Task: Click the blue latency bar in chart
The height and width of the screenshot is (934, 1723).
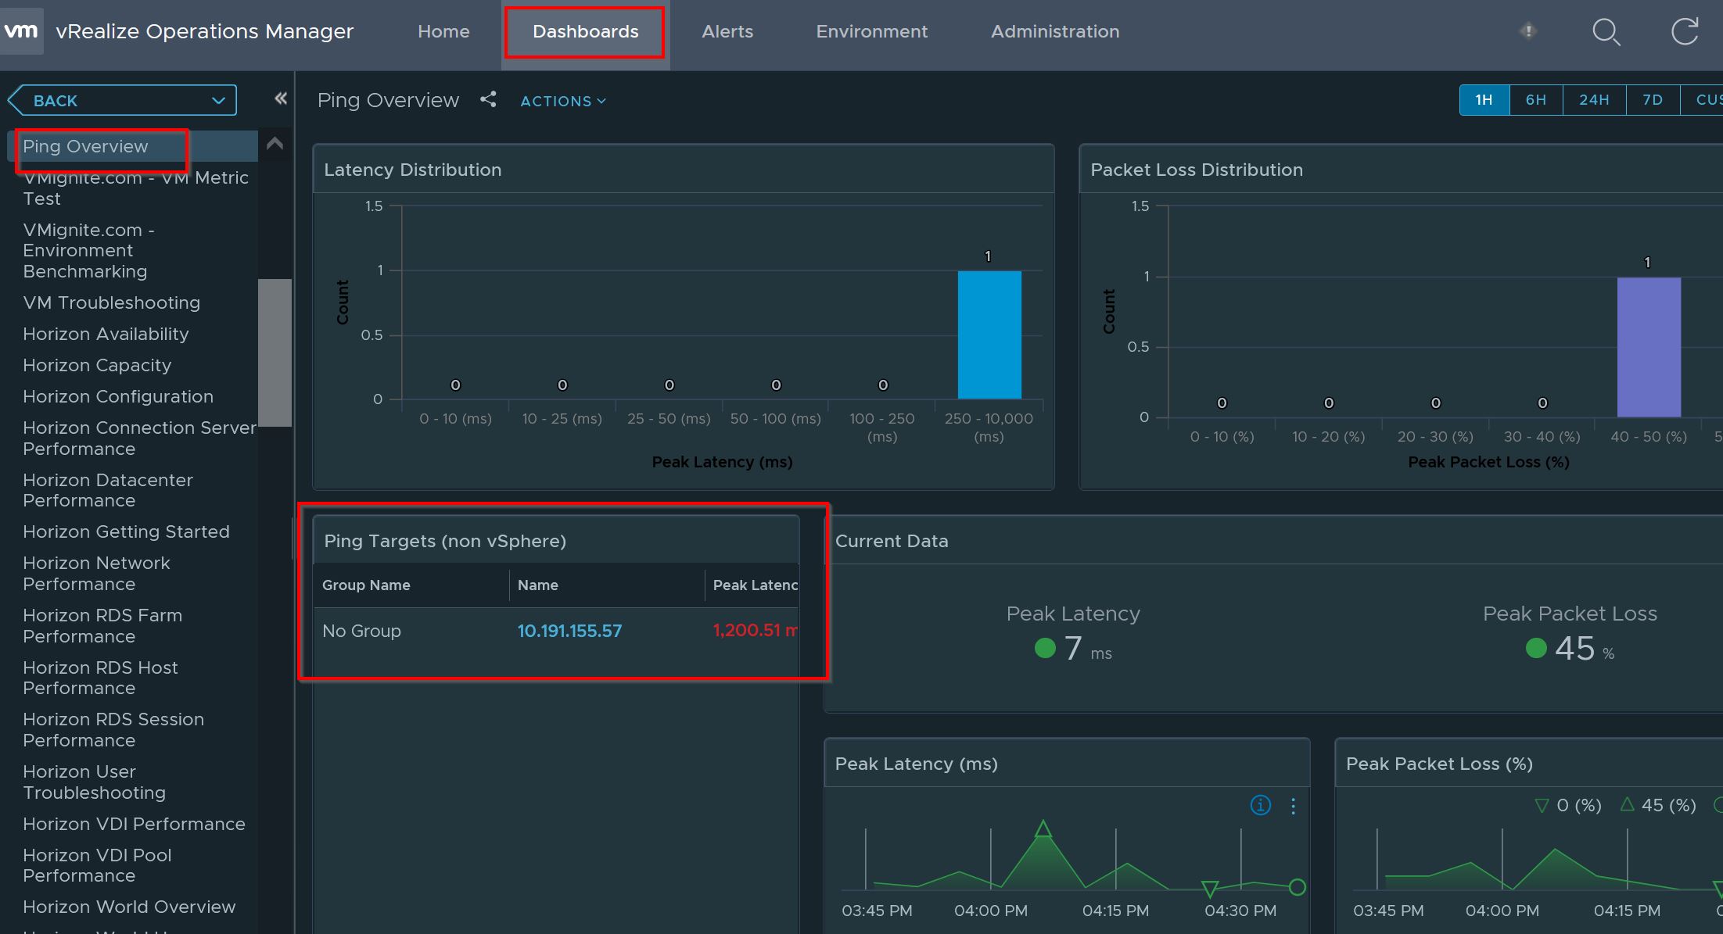Action: (989, 335)
